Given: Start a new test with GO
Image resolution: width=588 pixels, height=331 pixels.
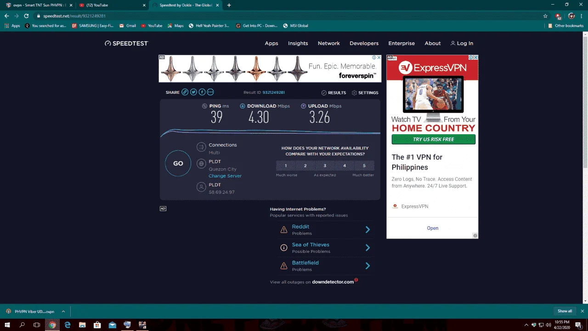Looking at the screenshot, I should [x=178, y=163].
